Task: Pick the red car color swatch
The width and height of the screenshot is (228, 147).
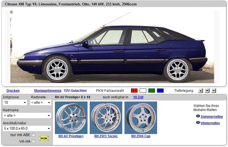Action: coord(134,91)
